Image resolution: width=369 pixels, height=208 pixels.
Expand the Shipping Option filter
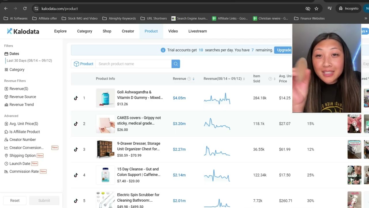(20, 155)
